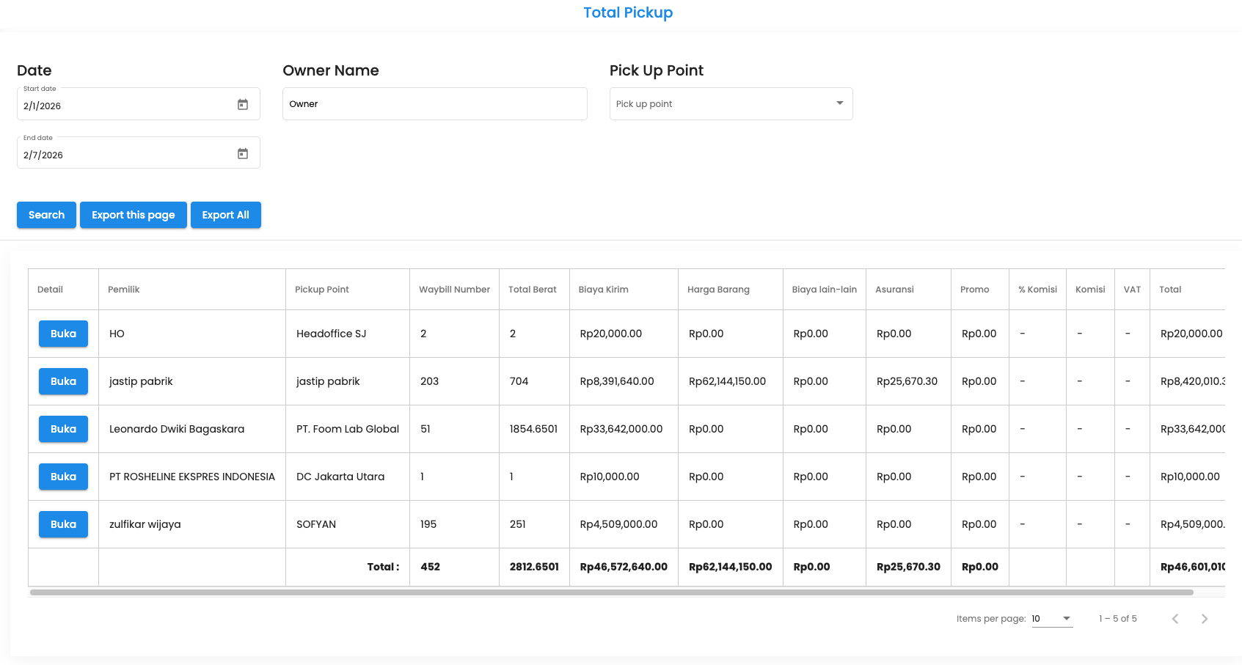Type in the Owner name field

(x=434, y=104)
